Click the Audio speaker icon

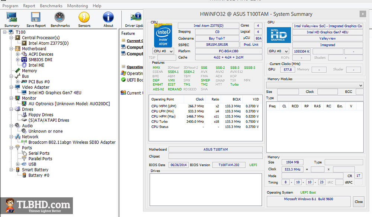click(17, 126)
